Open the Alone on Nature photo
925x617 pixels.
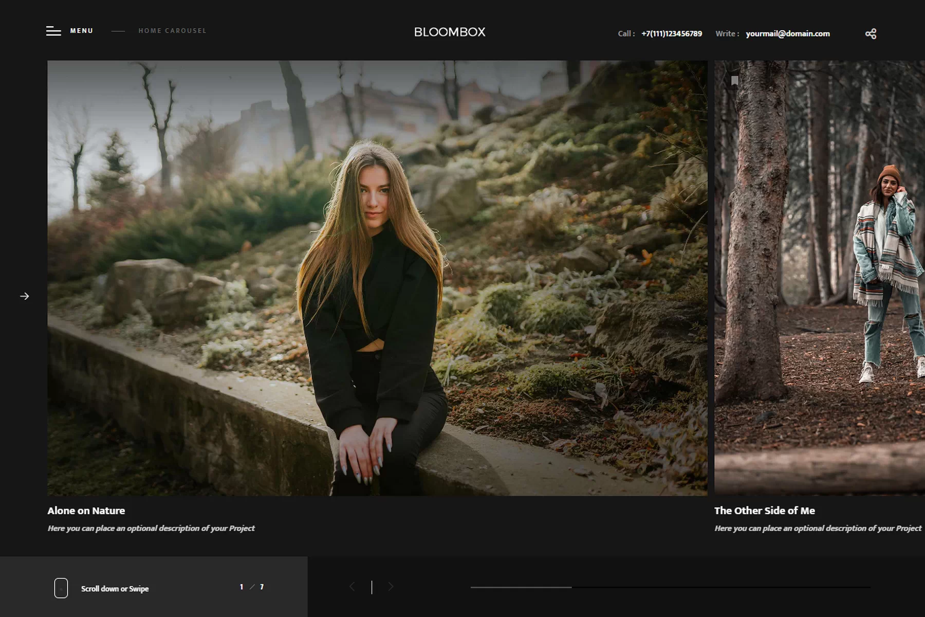click(377, 278)
